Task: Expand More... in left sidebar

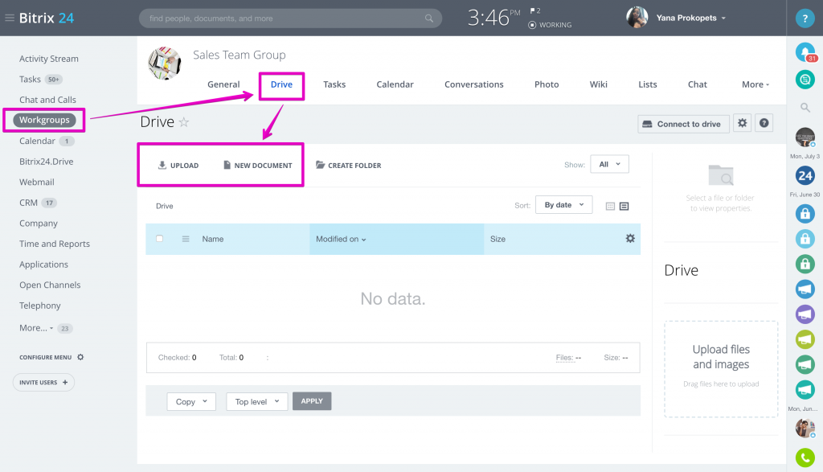Action: point(35,327)
